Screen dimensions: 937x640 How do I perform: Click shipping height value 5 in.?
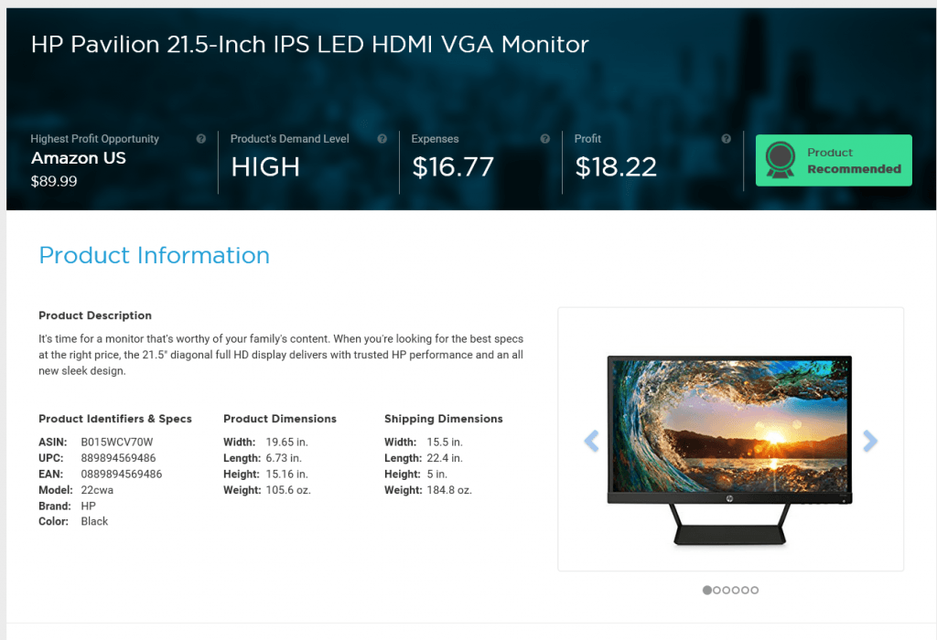pos(436,474)
